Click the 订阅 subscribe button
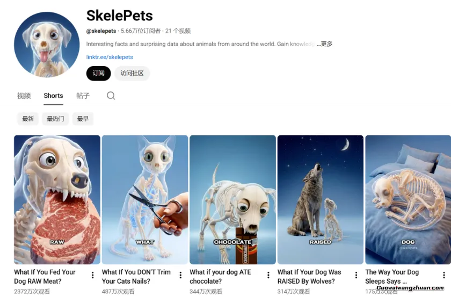 click(98, 74)
